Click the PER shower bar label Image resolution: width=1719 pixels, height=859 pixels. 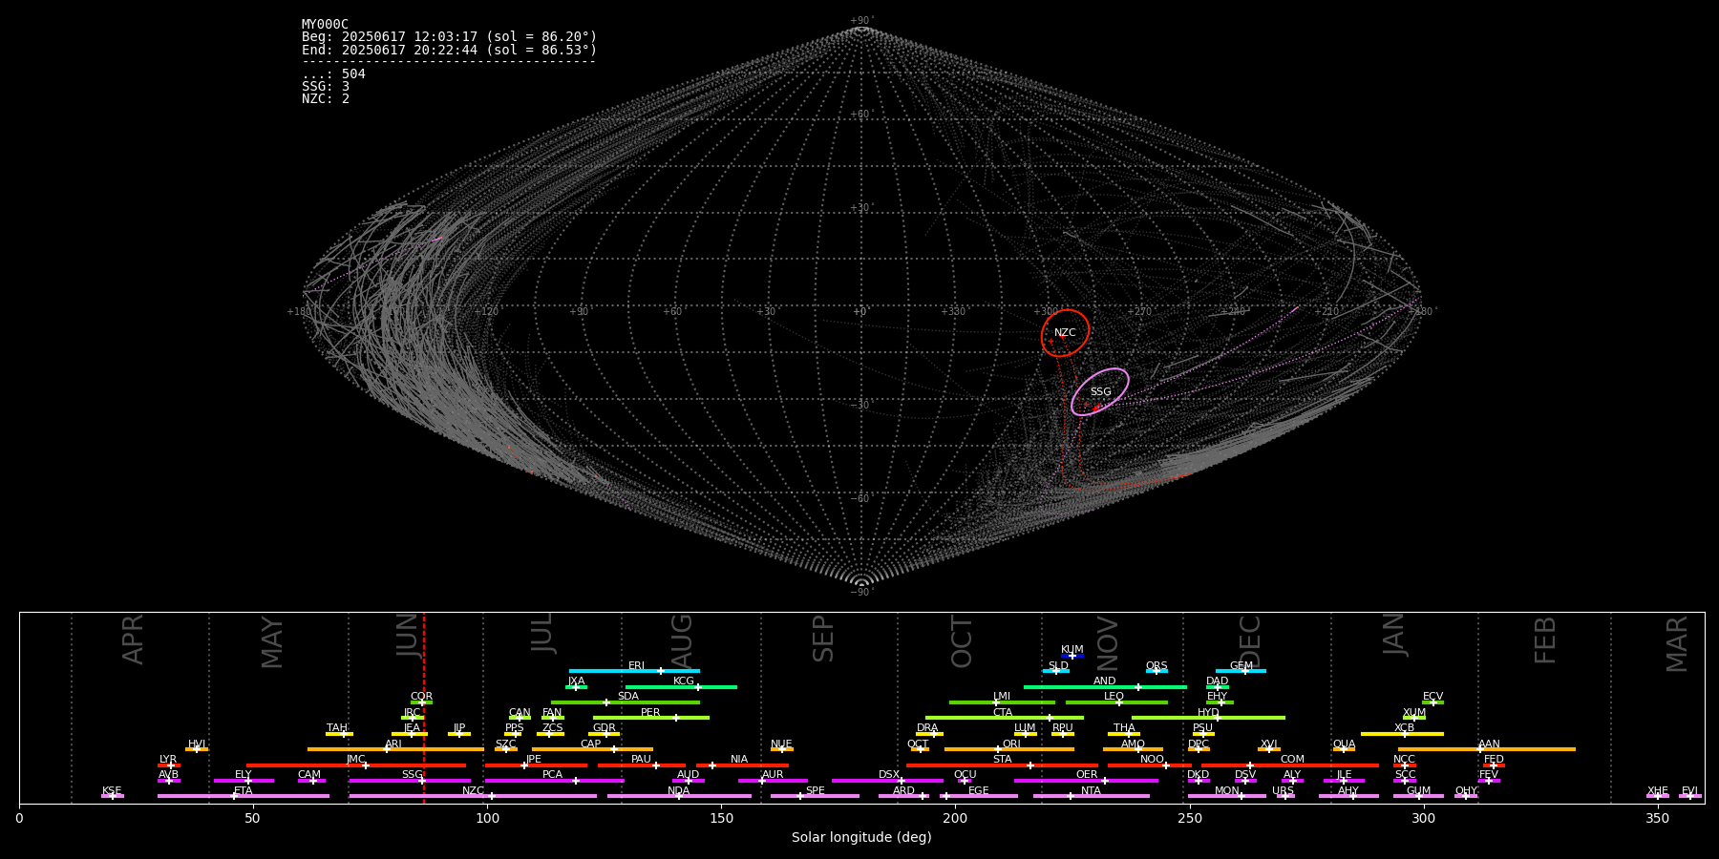tap(650, 713)
